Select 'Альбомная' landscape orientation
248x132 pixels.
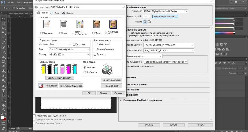[85, 72]
